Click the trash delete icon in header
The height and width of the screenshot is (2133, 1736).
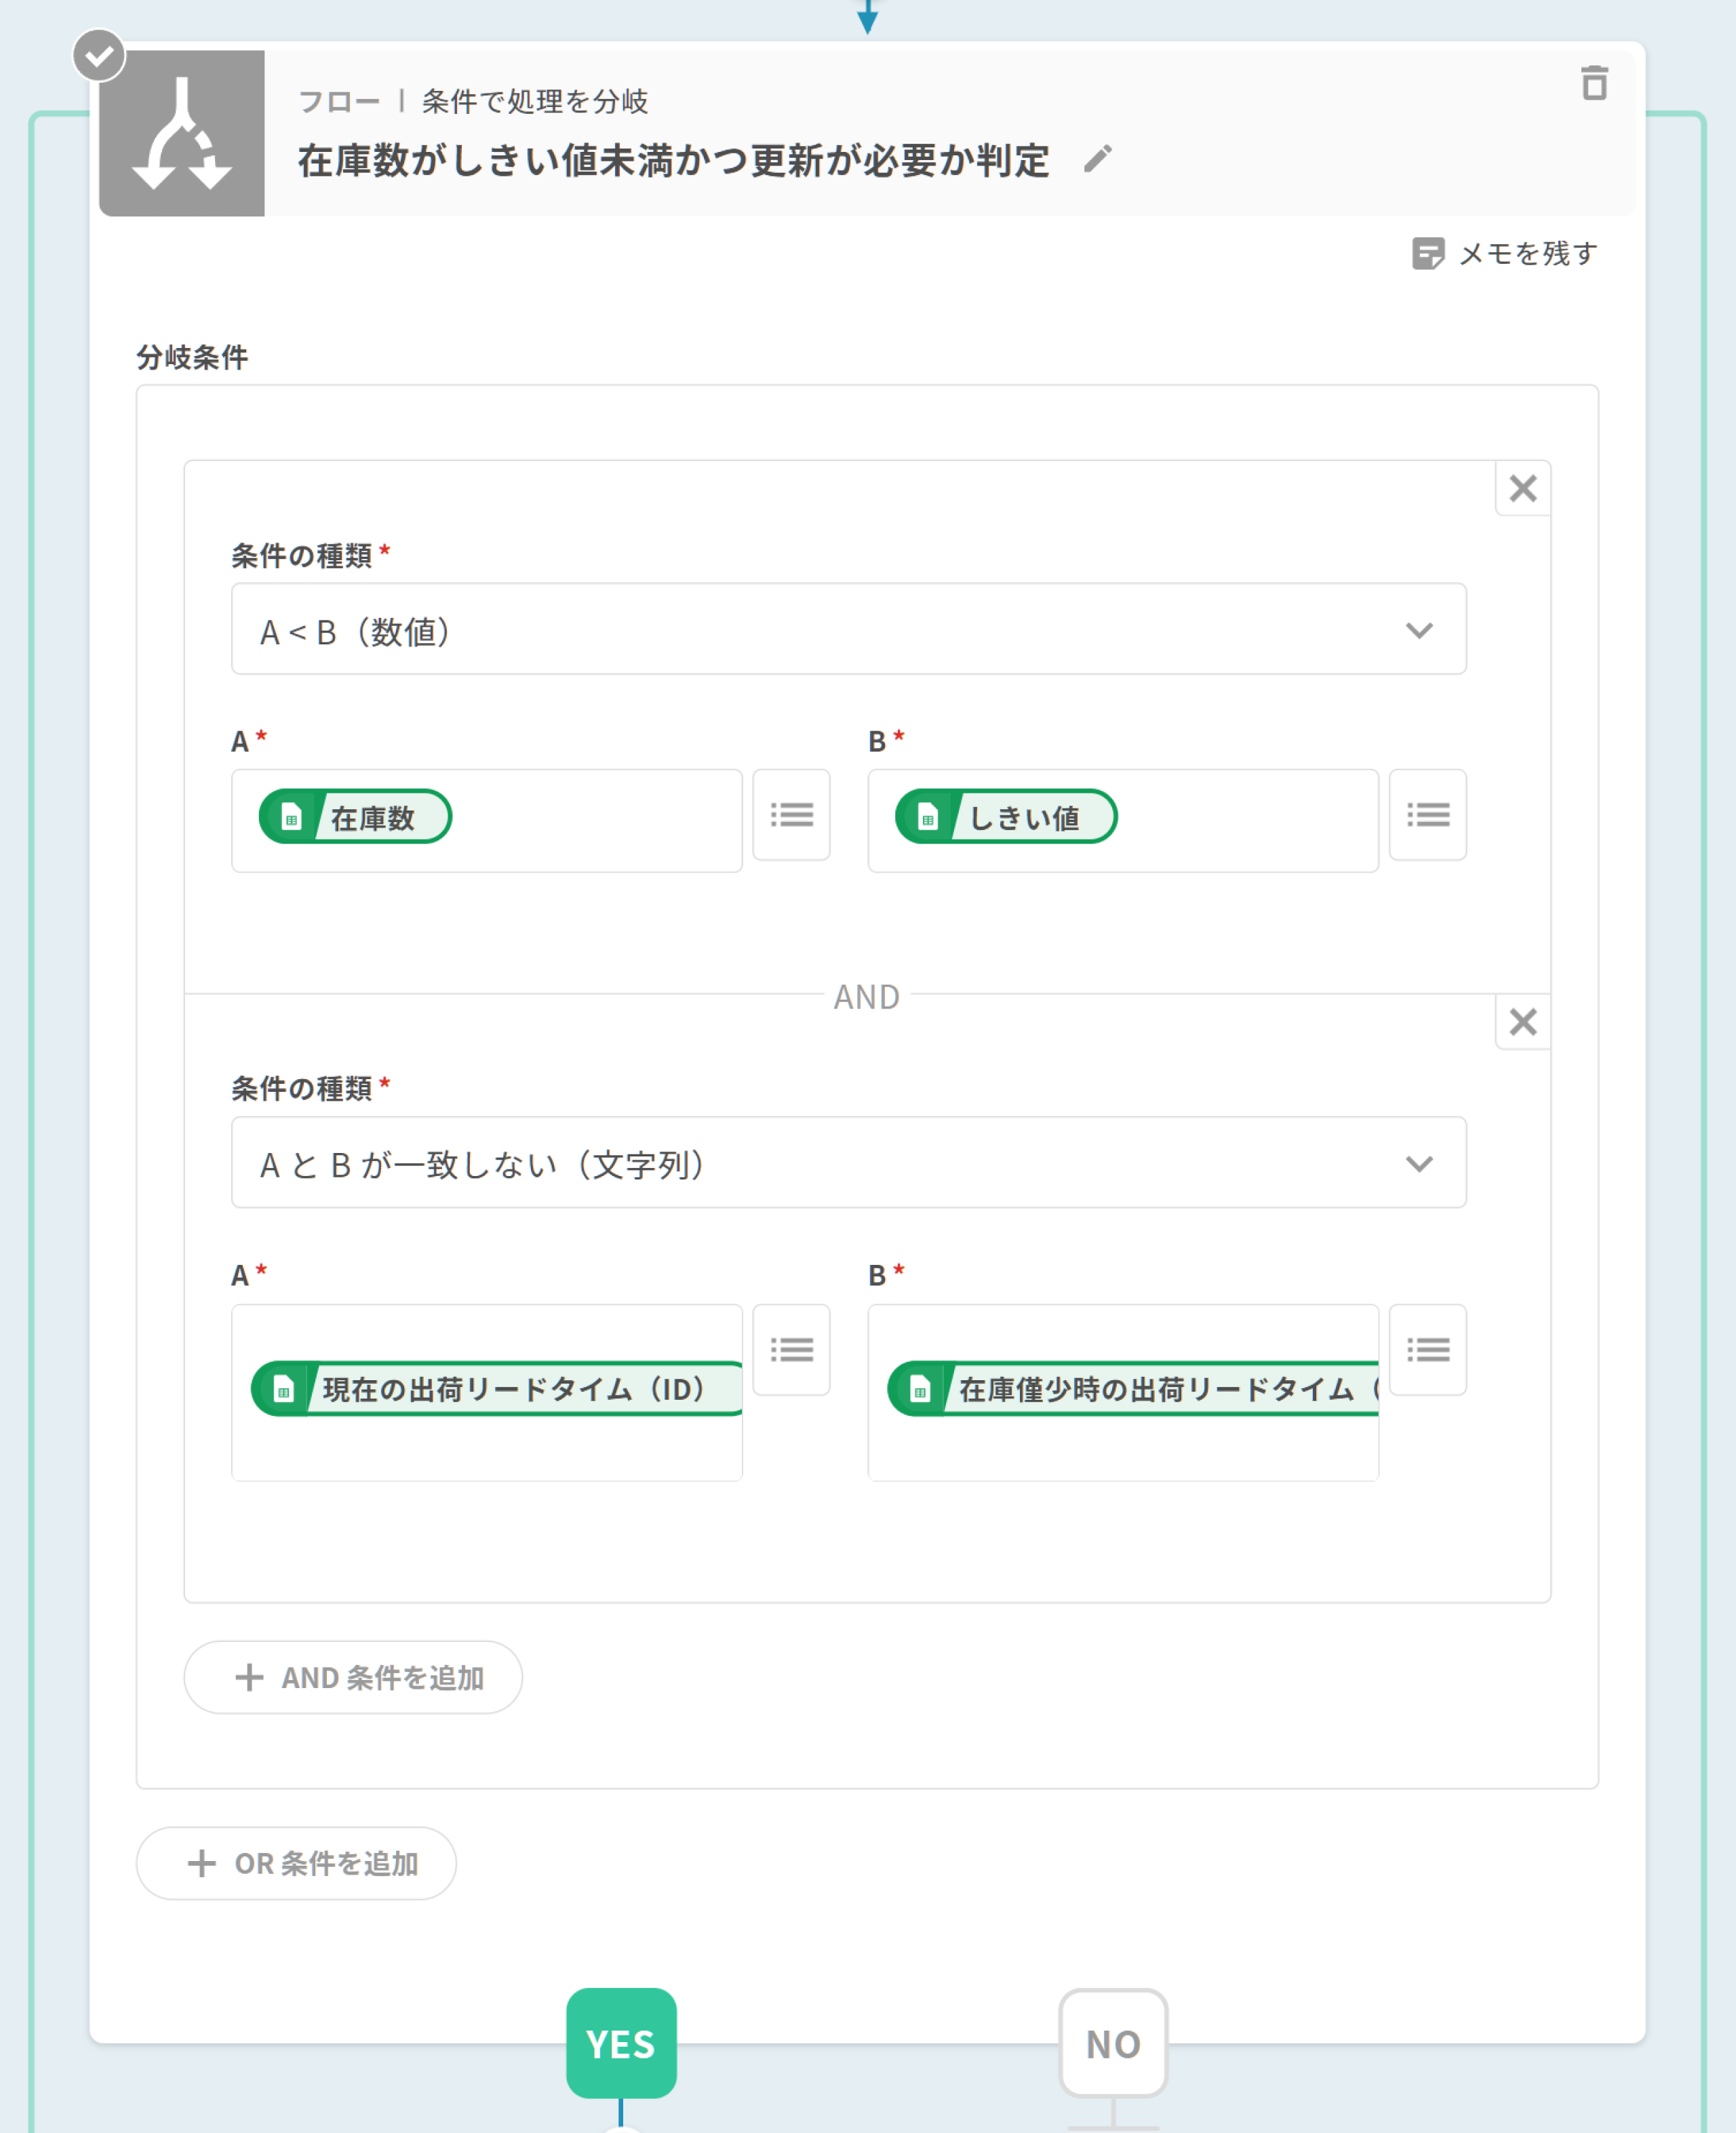click(x=1594, y=83)
